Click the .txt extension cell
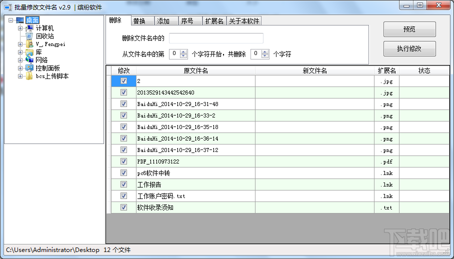Screen dimensions: 454x259 pos(387,207)
